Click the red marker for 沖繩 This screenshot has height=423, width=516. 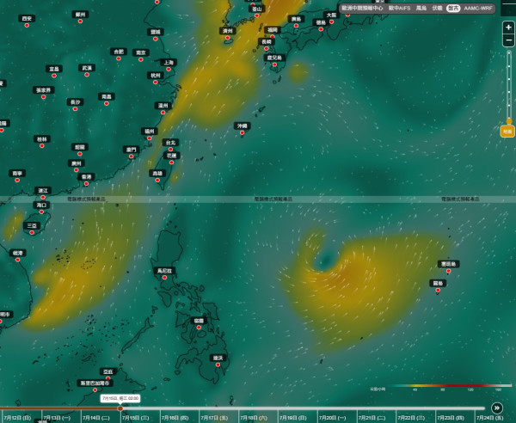point(243,133)
